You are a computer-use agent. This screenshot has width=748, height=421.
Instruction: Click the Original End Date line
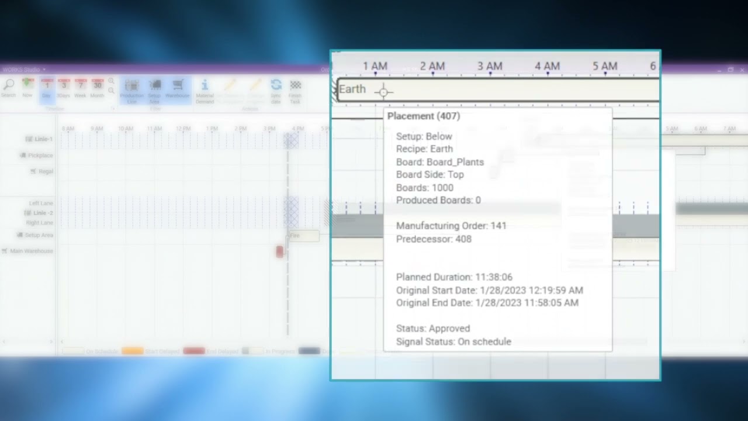[487, 303]
